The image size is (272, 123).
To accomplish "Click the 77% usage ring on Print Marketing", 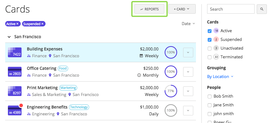I will (171, 91).
